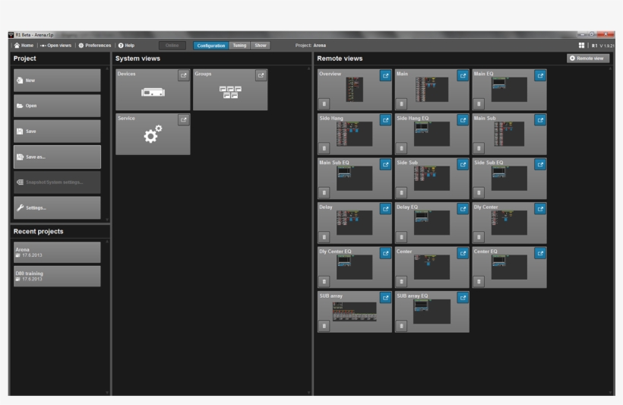Open the Center EQ pop-out icon
Screen dimensions: 623x405
540,253
